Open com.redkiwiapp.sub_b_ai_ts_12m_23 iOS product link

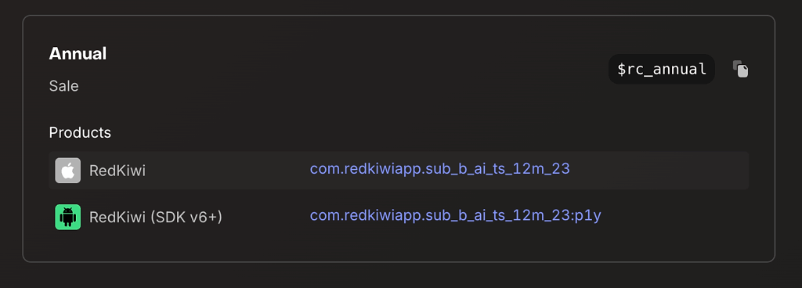coord(440,169)
